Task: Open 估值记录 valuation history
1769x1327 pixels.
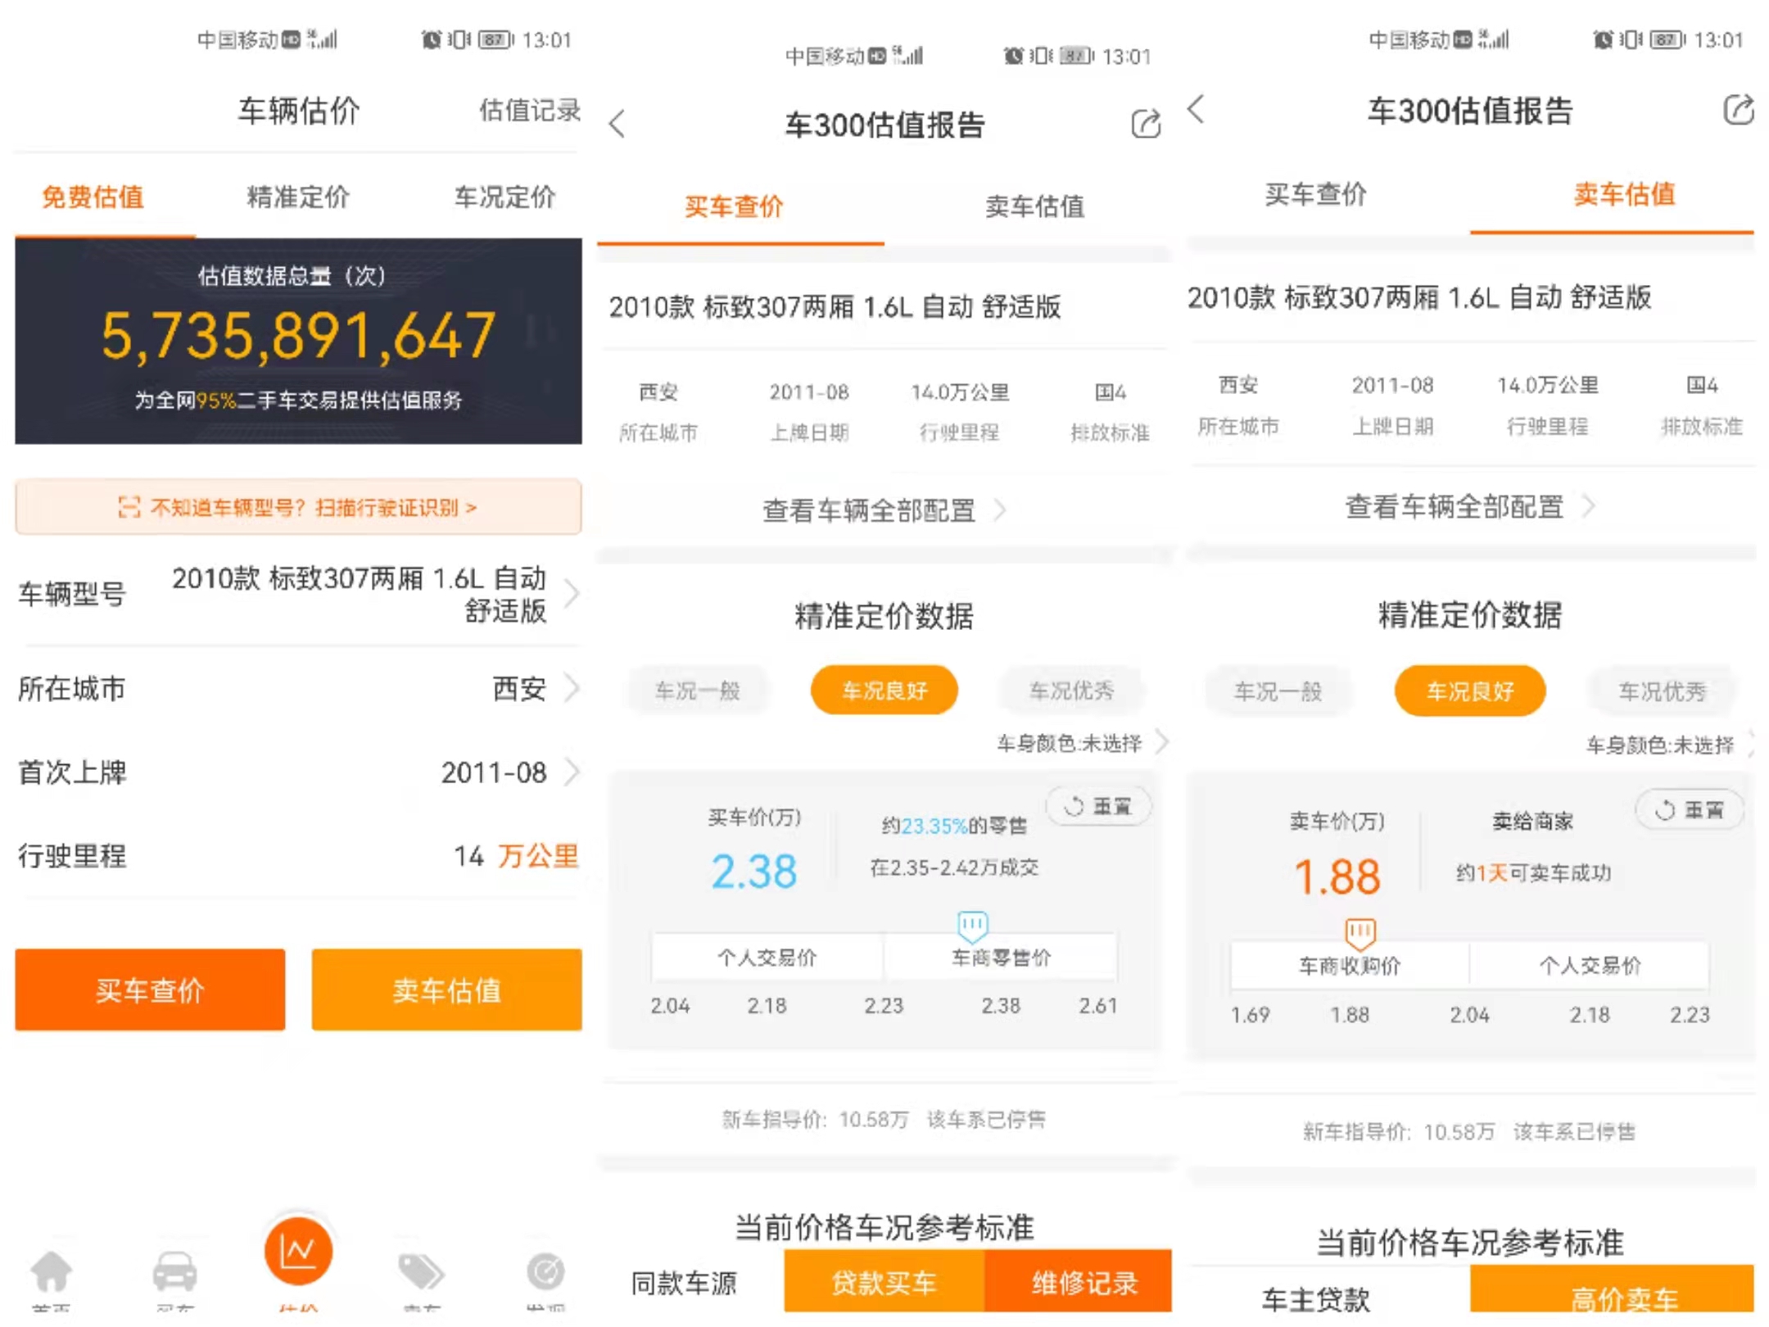Action: click(x=530, y=109)
